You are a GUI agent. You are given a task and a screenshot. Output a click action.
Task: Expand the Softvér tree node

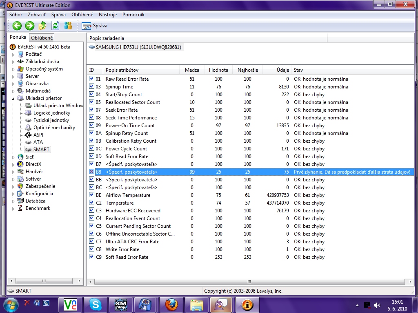pyautogui.click(x=13, y=179)
